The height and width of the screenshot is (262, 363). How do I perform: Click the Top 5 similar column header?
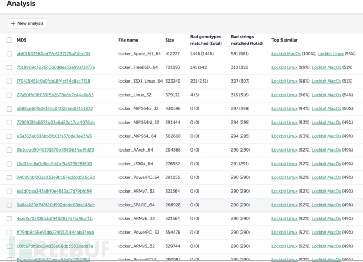point(285,40)
